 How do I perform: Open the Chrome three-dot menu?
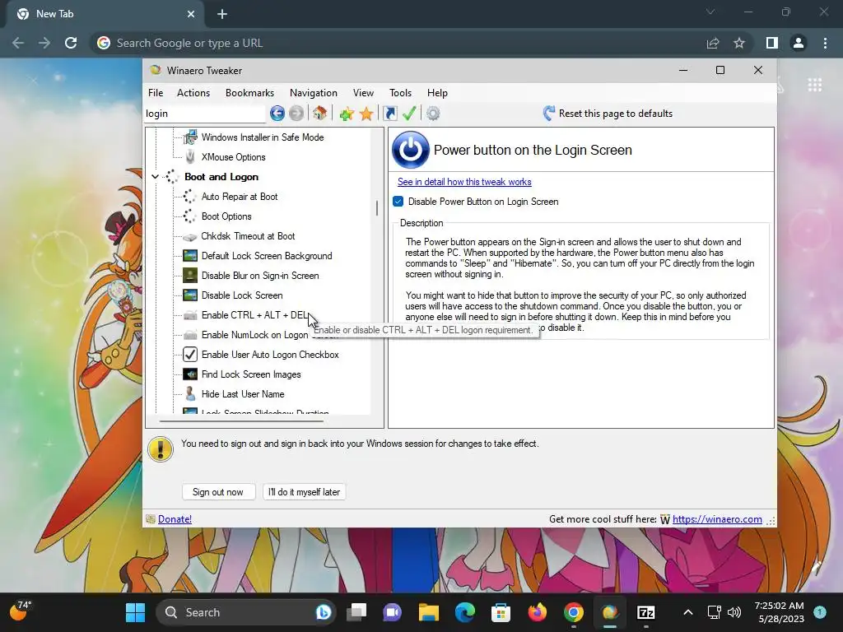pyautogui.click(x=825, y=43)
